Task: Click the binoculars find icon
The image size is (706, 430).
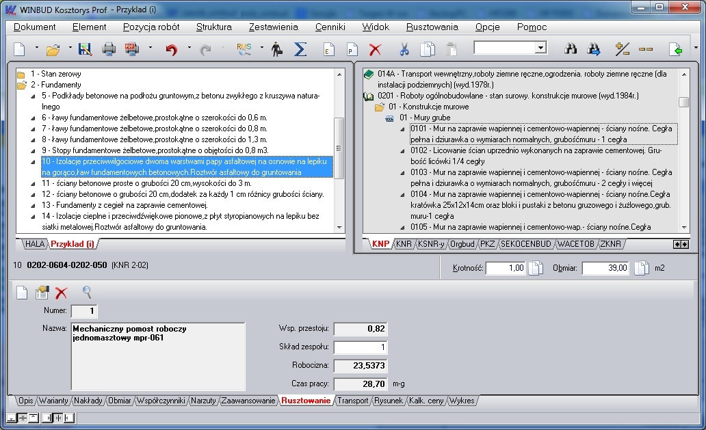Action: 571,49
